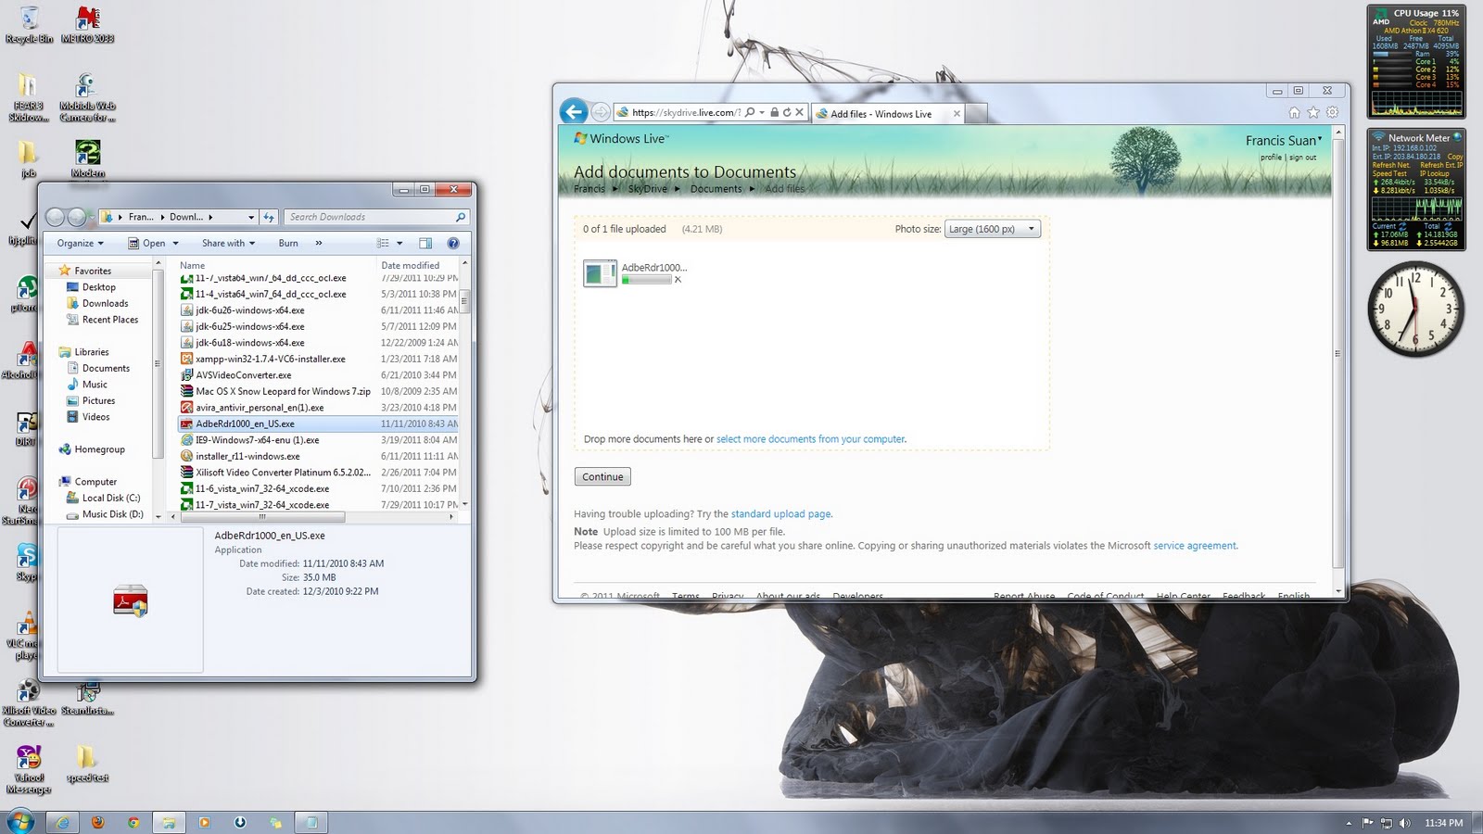Select the METRO 2033 desktop shortcut
Screen dimensions: 1483x834
[87, 25]
